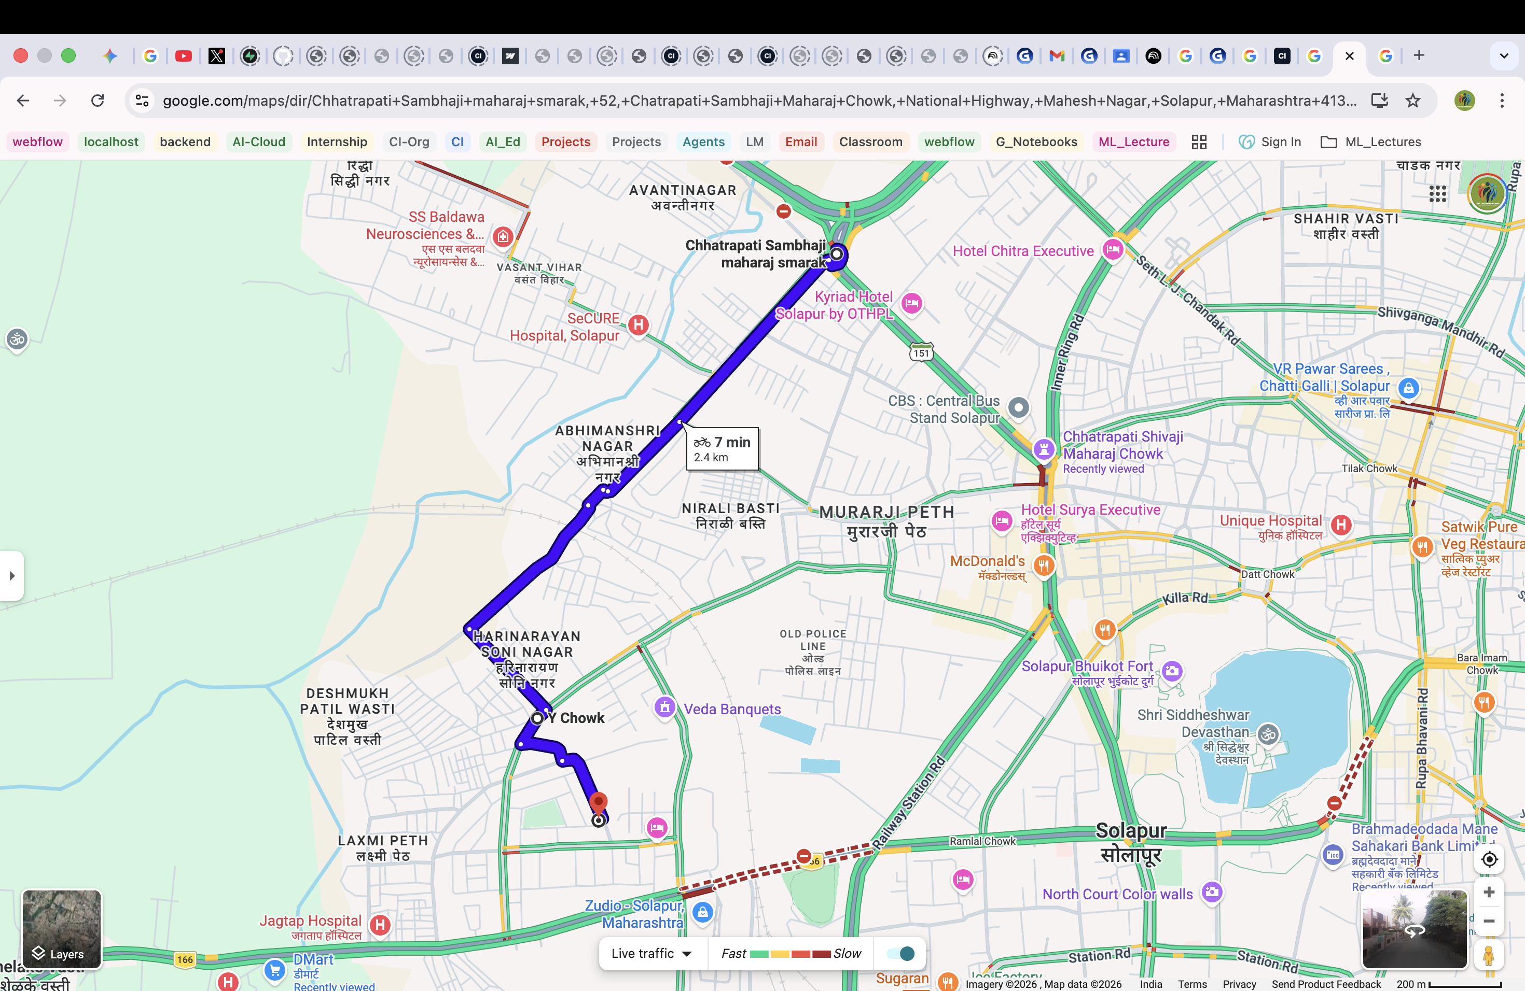1525x991 pixels.
Task: Reload the page with the refresh icon
Action: click(x=98, y=101)
